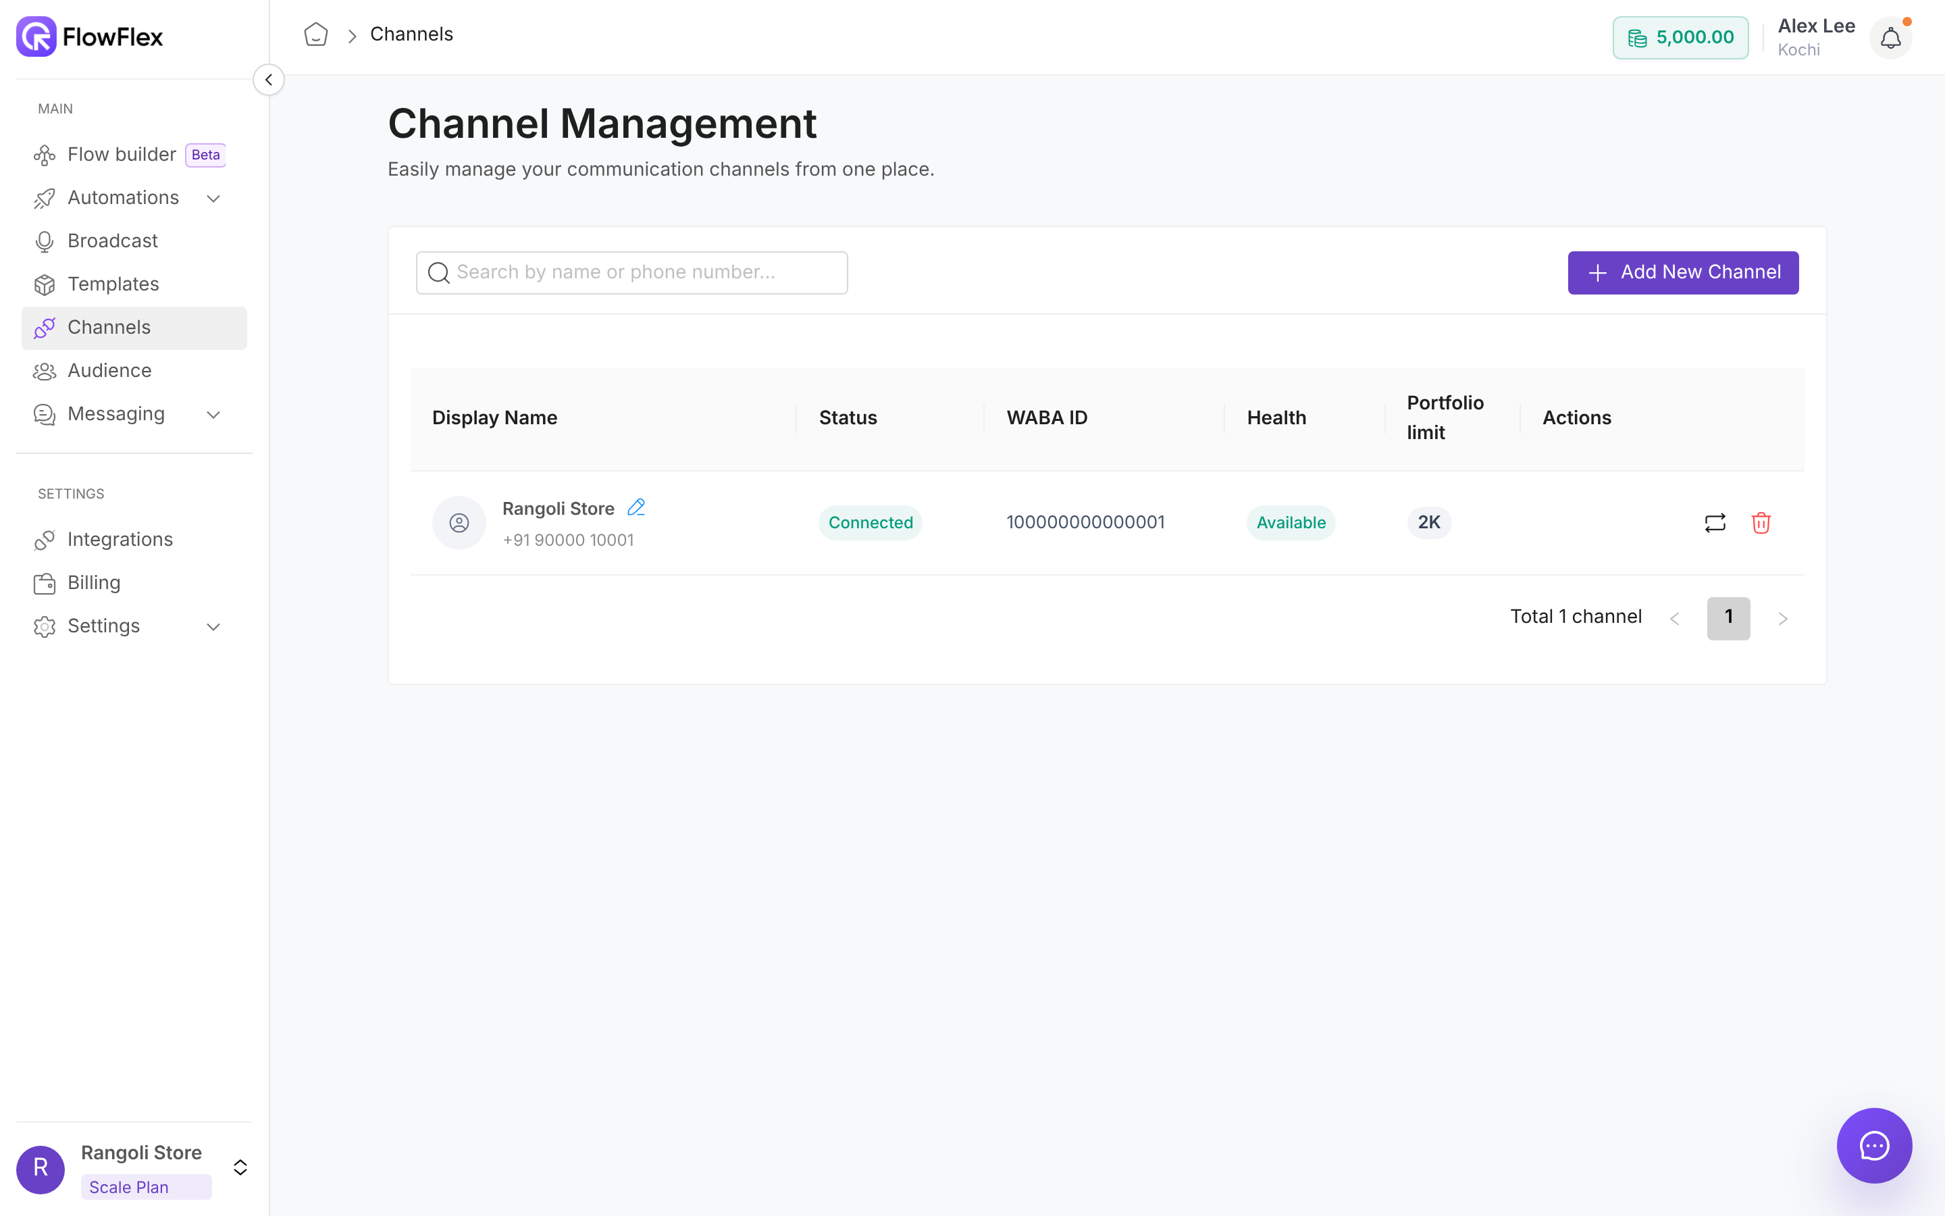
Task: Click the Scale Plan badge
Action: 147,1187
